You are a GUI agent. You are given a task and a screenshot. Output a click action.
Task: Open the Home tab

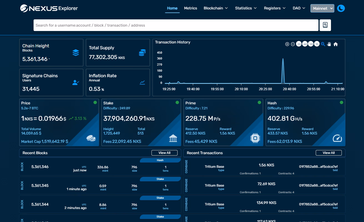(x=172, y=8)
